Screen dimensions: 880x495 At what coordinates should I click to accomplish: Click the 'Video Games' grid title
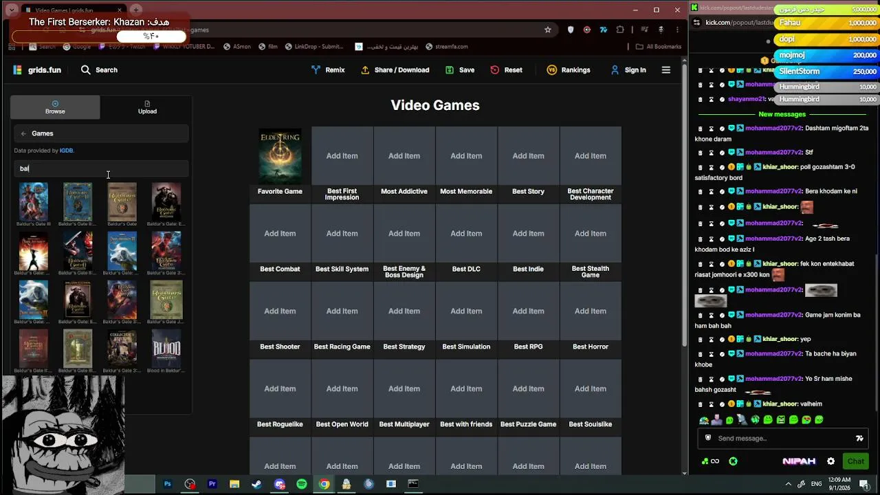[x=435, y=105]
